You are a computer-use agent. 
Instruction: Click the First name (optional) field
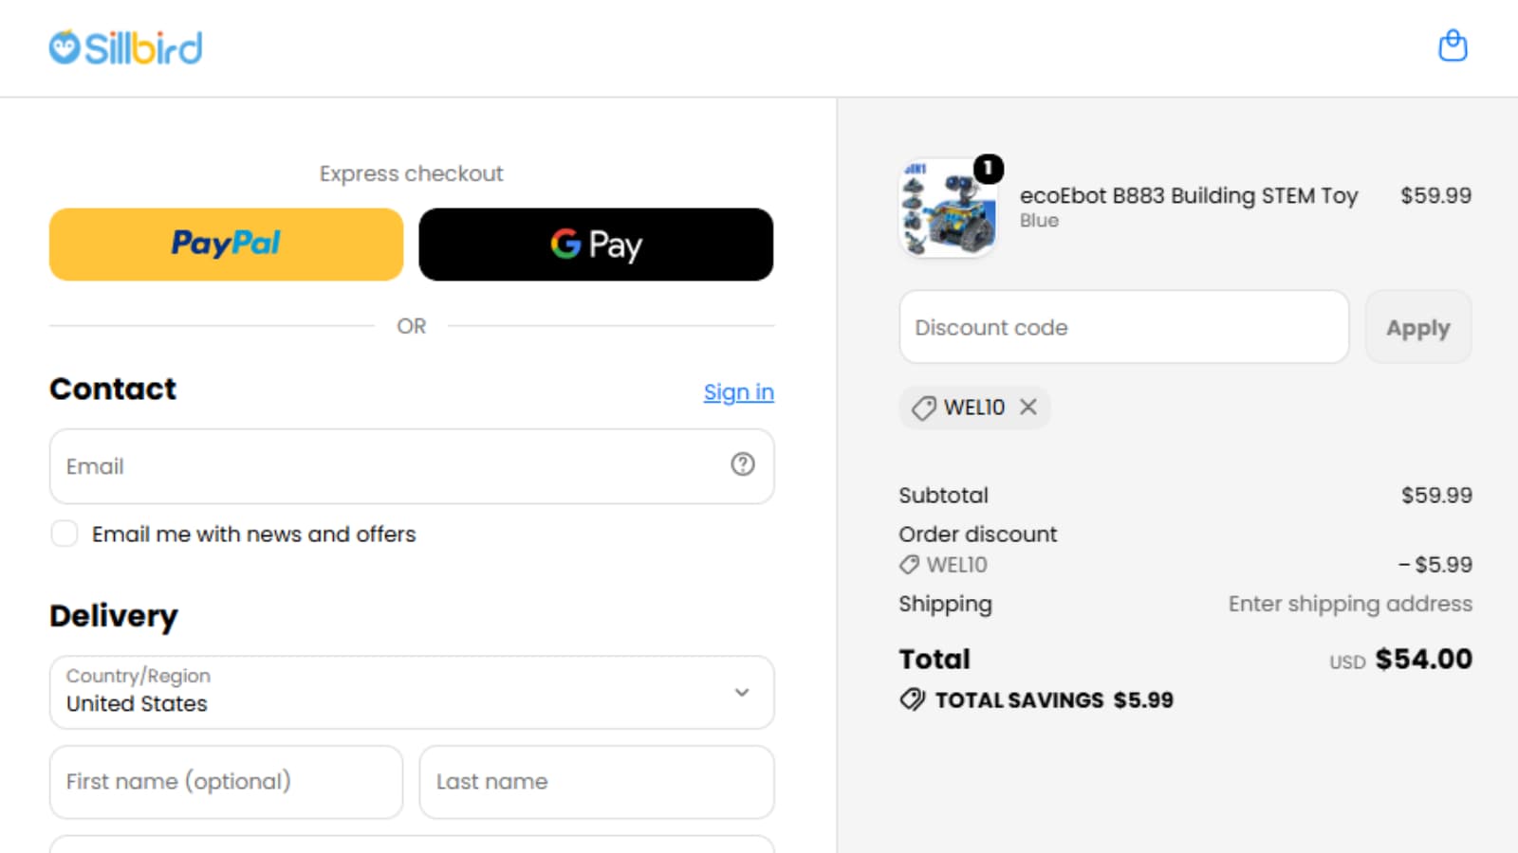click(226, 782)
